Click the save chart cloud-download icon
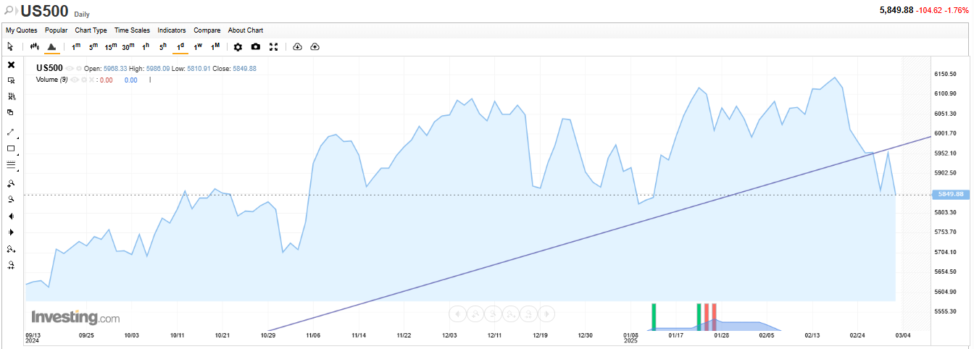 [297, 47]
